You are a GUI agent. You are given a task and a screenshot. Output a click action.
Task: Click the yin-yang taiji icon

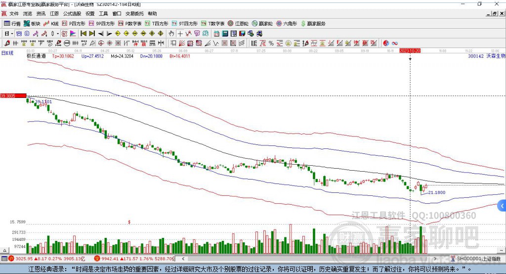pyautogui.click(x=386, y=43)
